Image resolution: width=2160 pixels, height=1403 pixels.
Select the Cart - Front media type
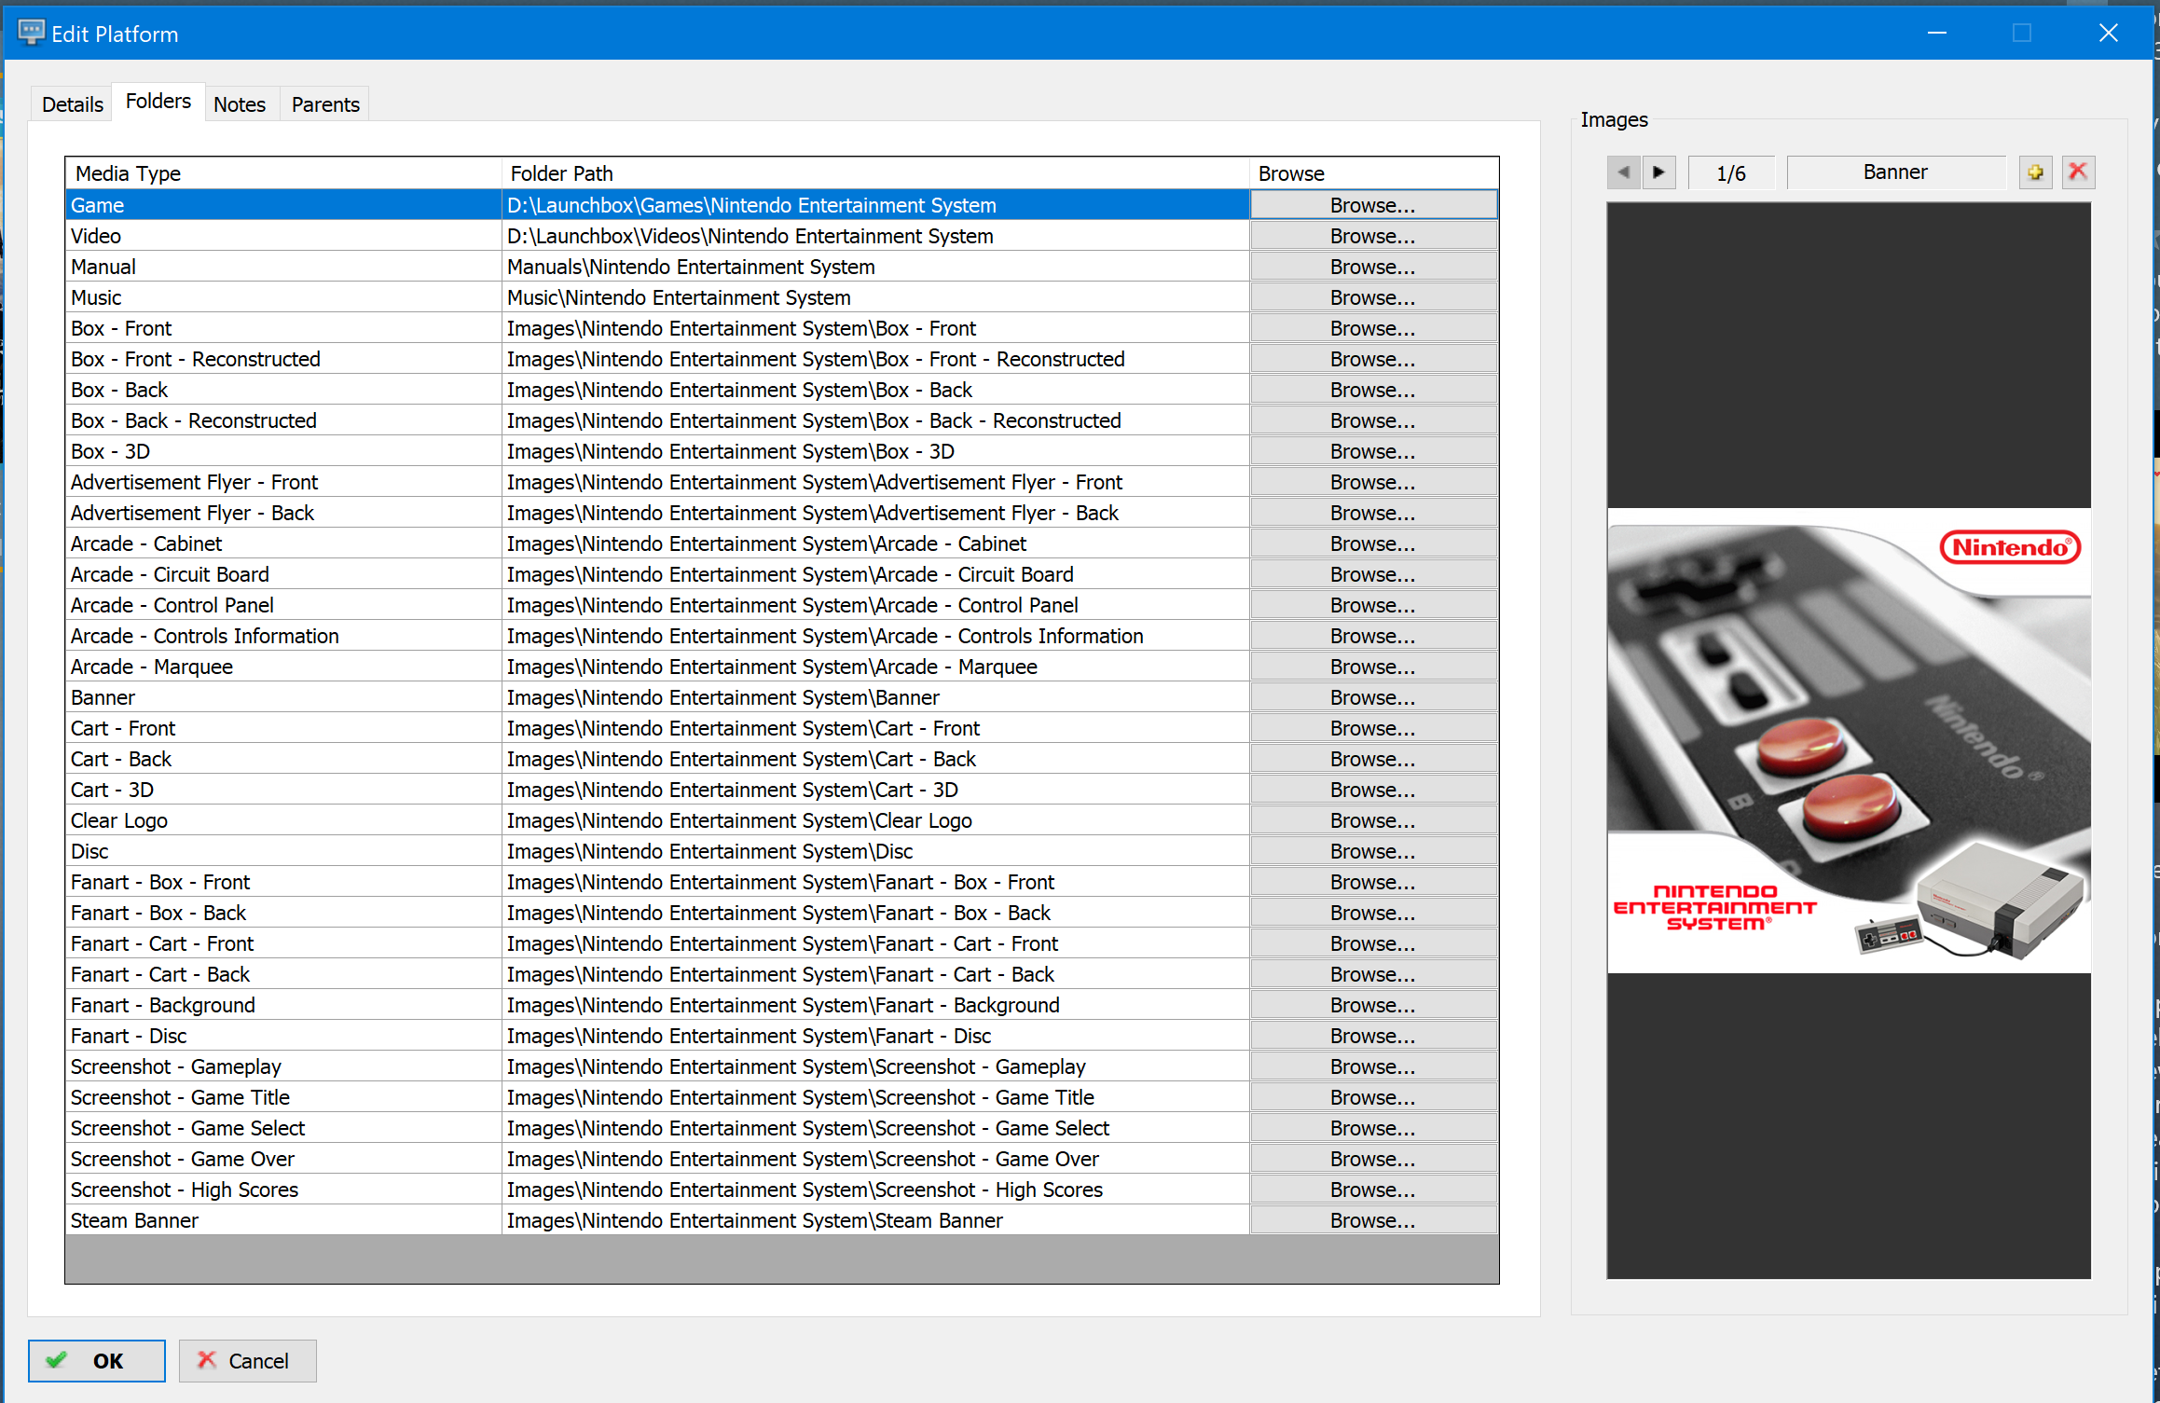point(283,728)
